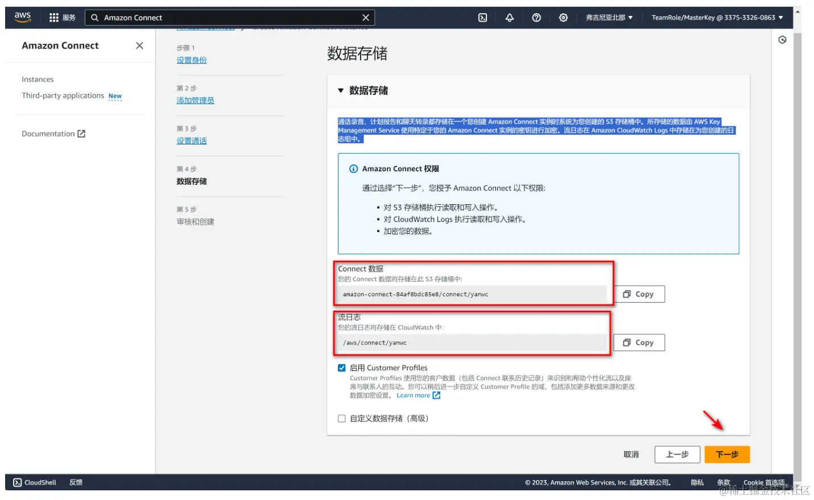
Task: Click the Amazon Connect 权限 info icon
Action: click(353, 169)
